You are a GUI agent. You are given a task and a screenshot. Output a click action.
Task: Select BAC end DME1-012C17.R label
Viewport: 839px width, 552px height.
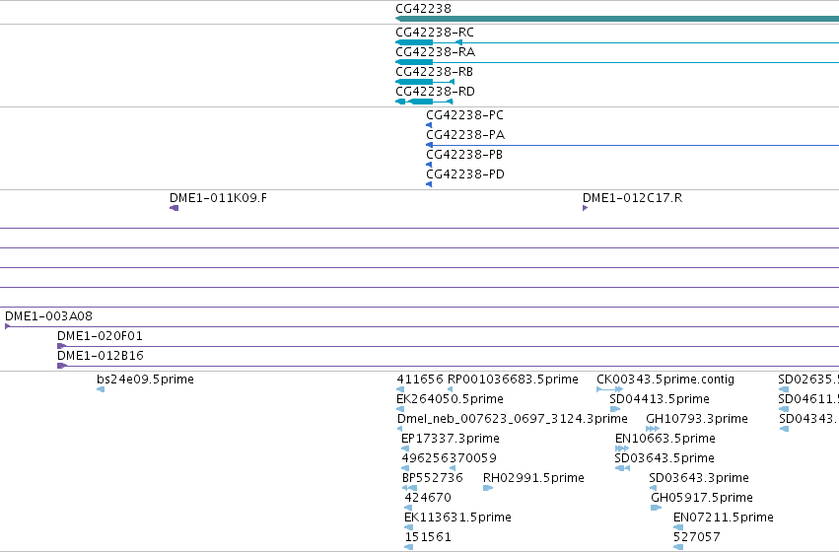(633, 198)
